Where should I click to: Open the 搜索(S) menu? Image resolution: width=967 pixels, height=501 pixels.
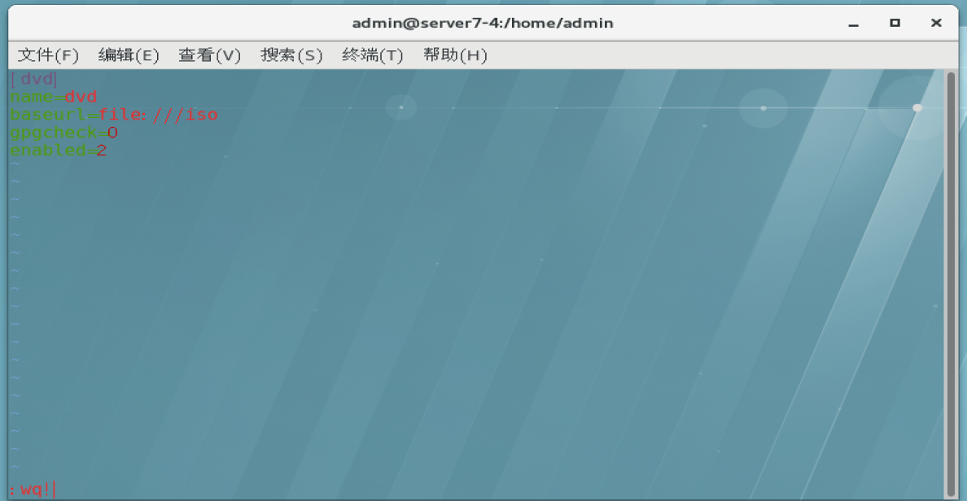[291, 55]
